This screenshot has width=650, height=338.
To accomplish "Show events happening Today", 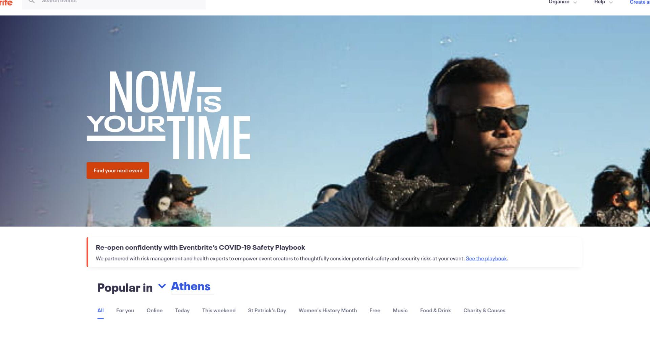I will coord(182,311).
